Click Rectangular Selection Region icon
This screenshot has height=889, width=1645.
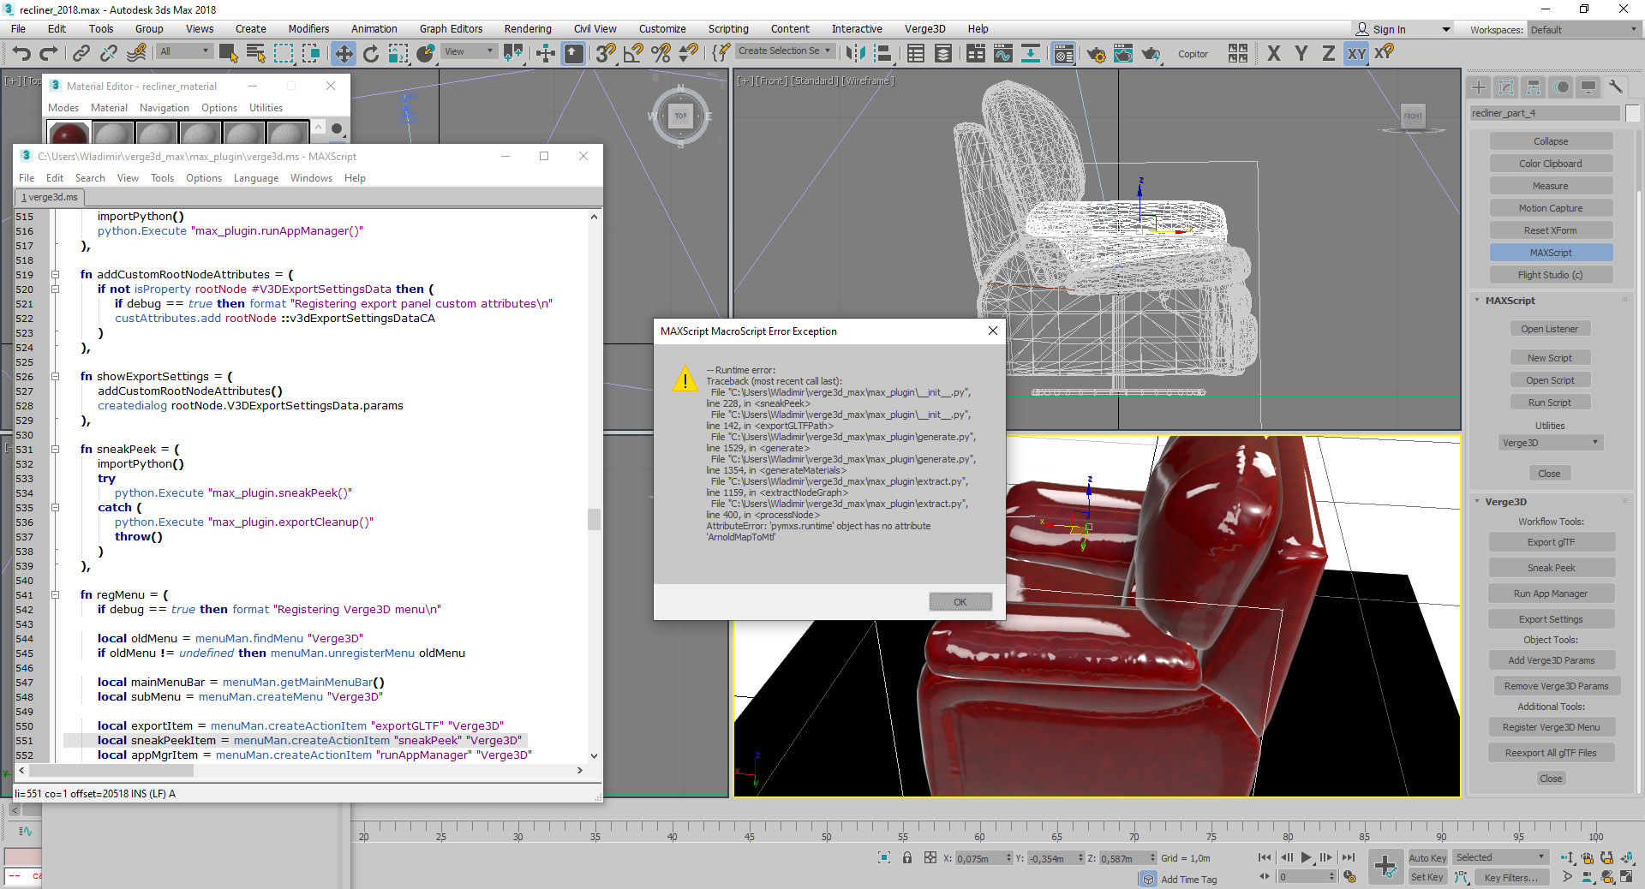284,53
